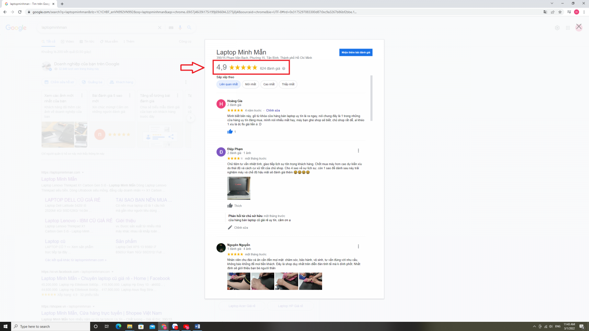Click the help icon beside 624 đánh giá
589x331 pixels.
click(283, 68)
